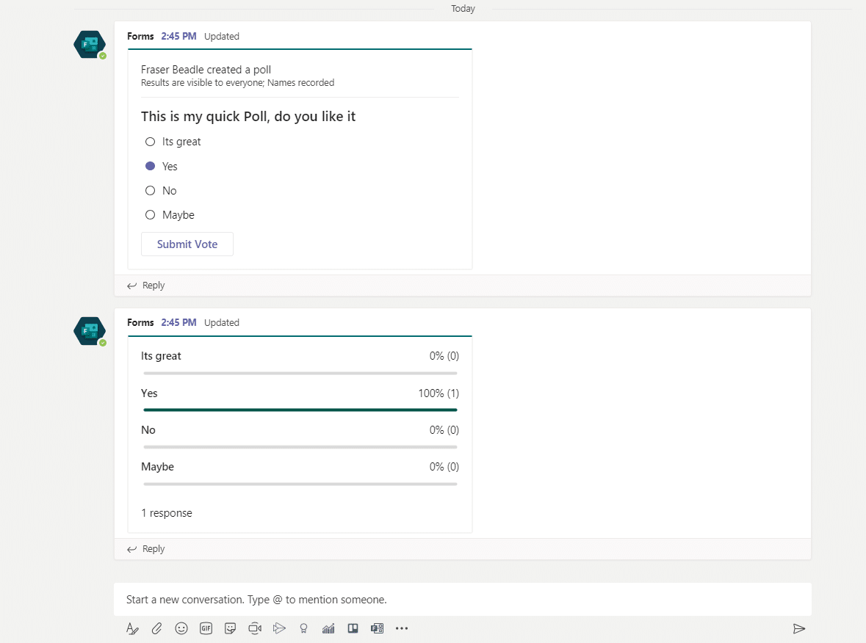Screen dimensions: 866x643
Task: Open the Forms app icon in compose toolbar
Action: [378, 628]
